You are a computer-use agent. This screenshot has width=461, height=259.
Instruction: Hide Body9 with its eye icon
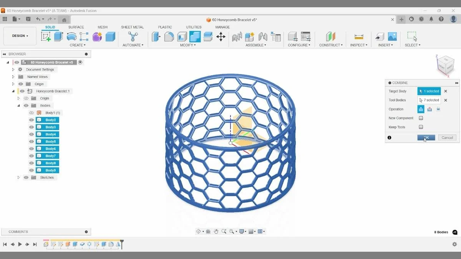coord(32,170)
